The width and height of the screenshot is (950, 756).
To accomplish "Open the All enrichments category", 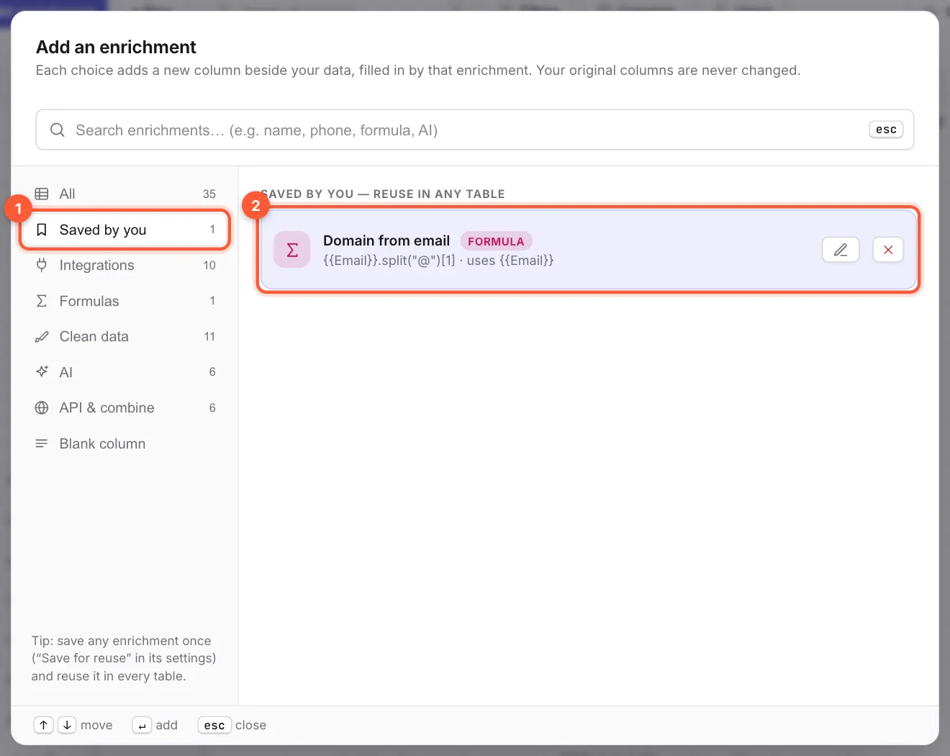I will tap(125, 194).
